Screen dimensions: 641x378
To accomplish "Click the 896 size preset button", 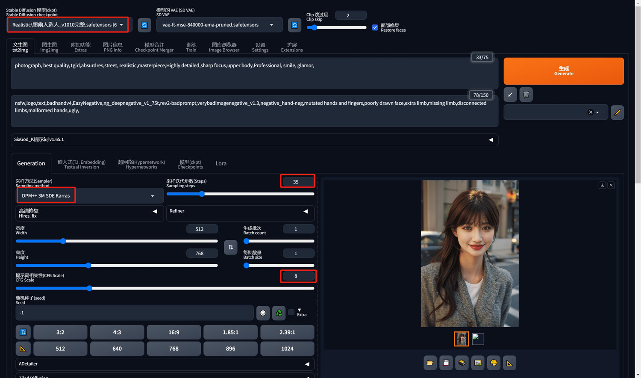I will (230, 349).
